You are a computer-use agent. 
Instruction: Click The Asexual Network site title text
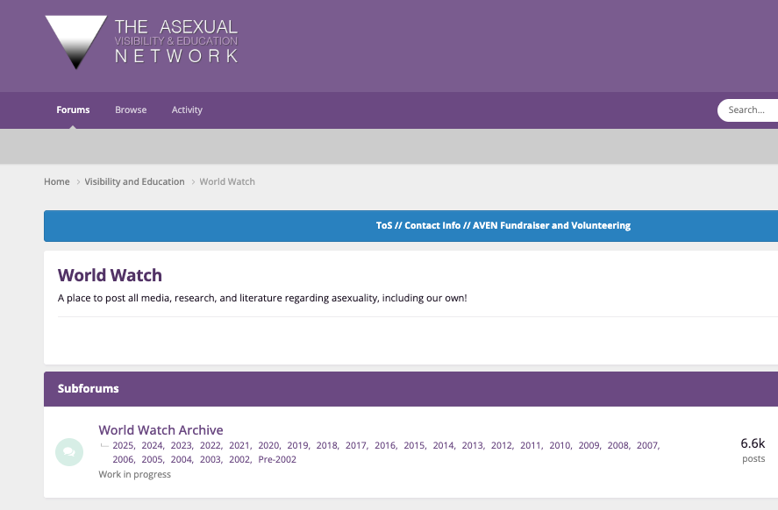[x=175, y=41]
